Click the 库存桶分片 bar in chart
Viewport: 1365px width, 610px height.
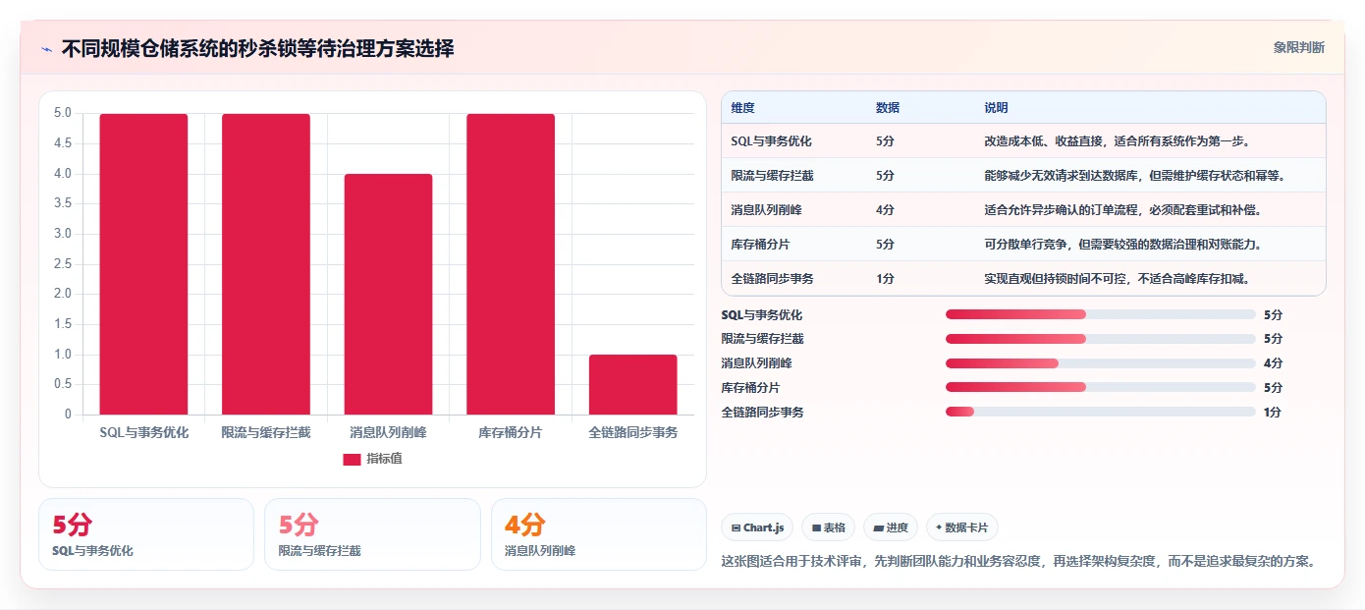[x=511, y=264]
